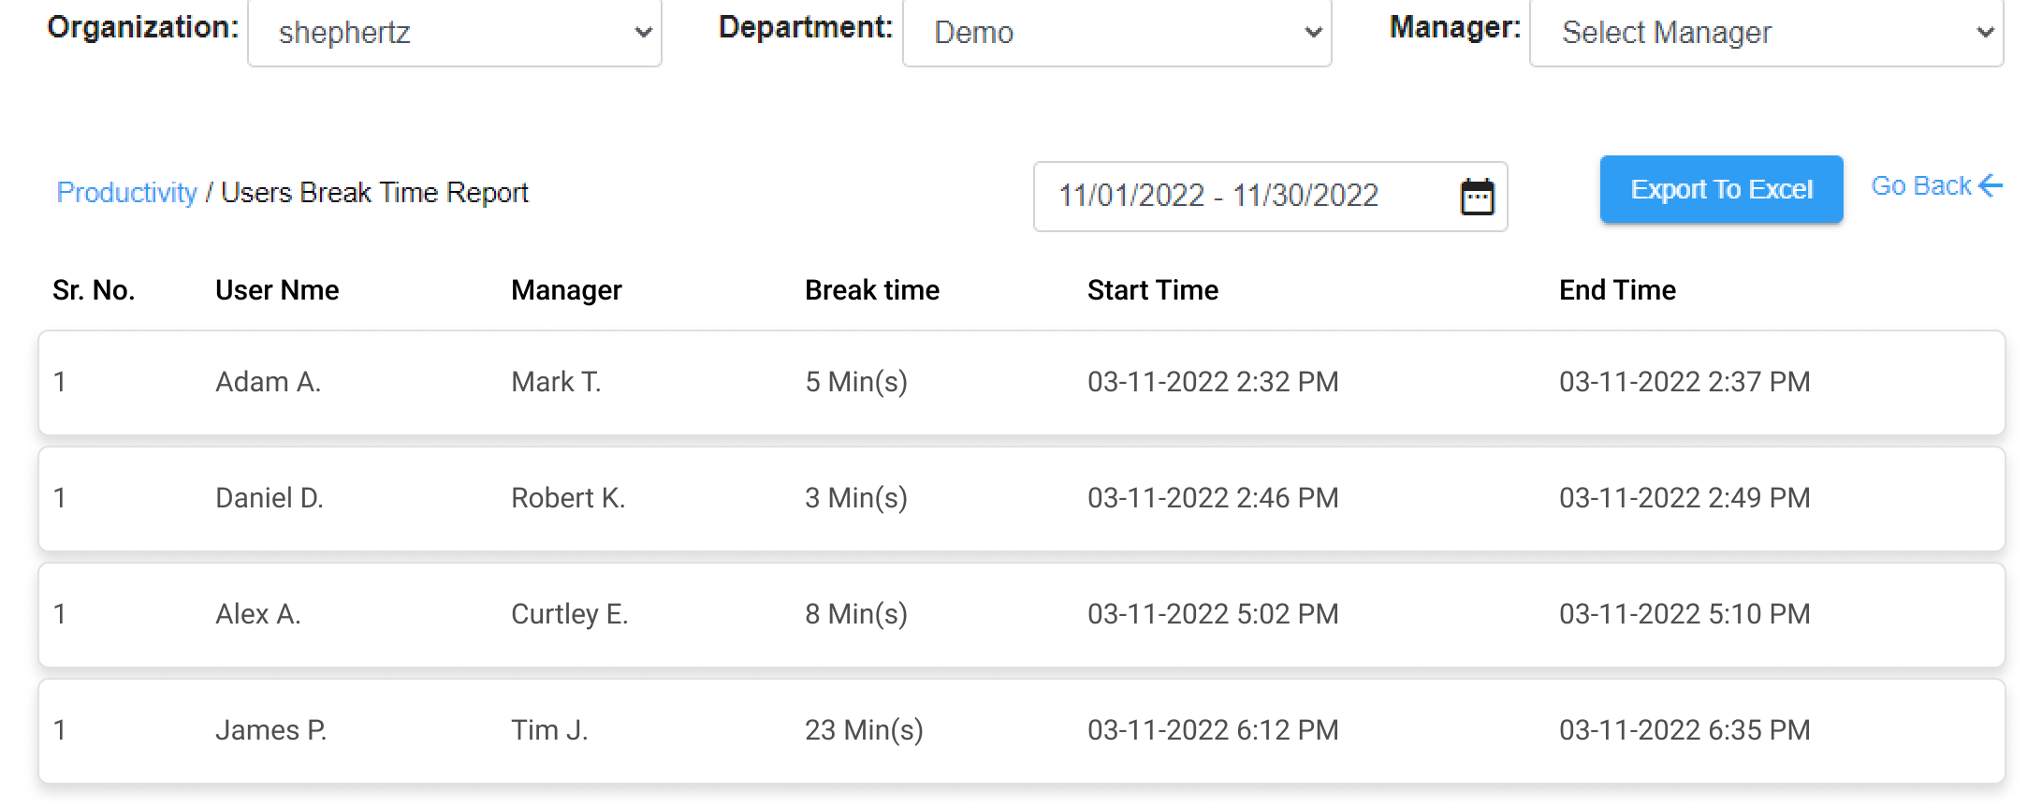2027x807 pixels.
Task: Click start time 03-11-2022 5:02 PM
Action: point(1213,614)
